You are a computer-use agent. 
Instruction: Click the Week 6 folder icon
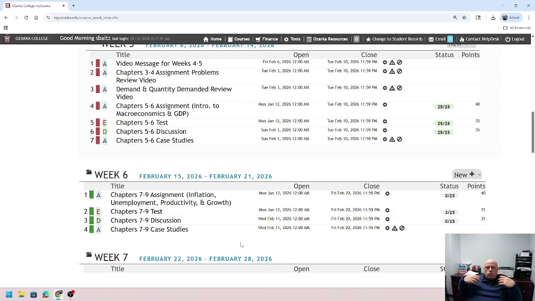click(89, 172)
